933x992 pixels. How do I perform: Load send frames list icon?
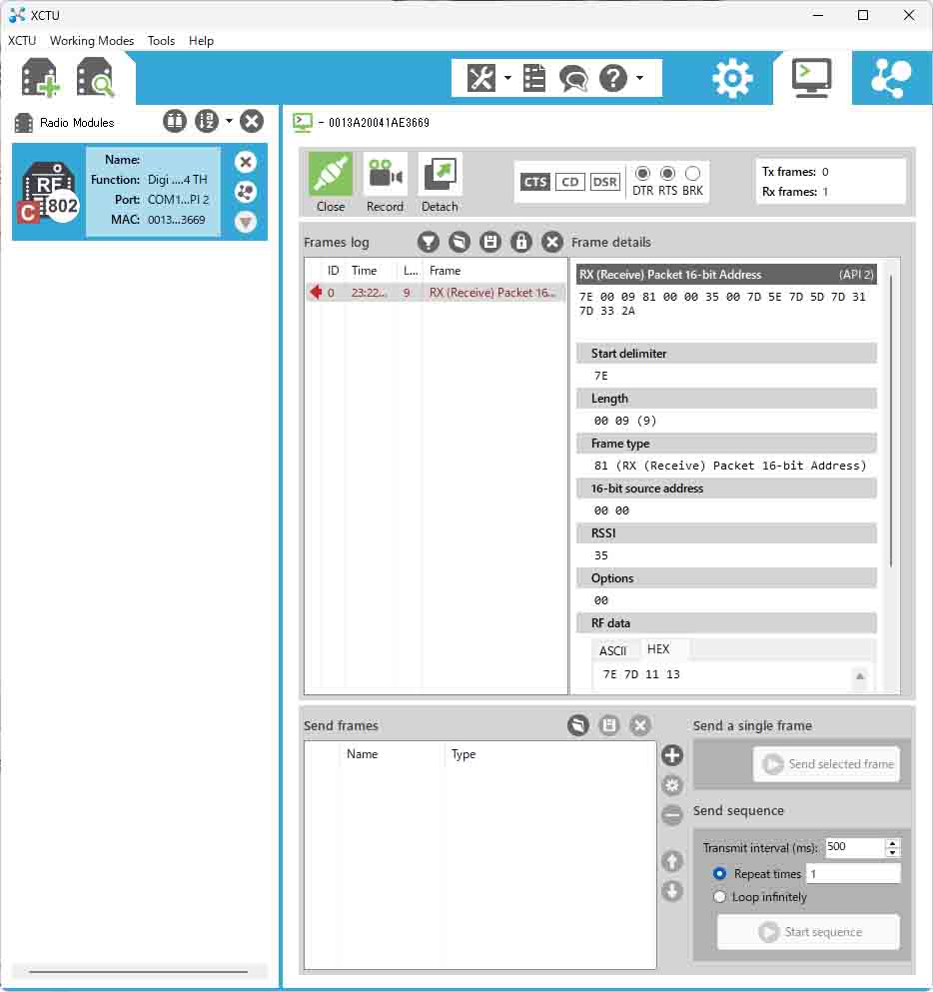tap(578, 725)
